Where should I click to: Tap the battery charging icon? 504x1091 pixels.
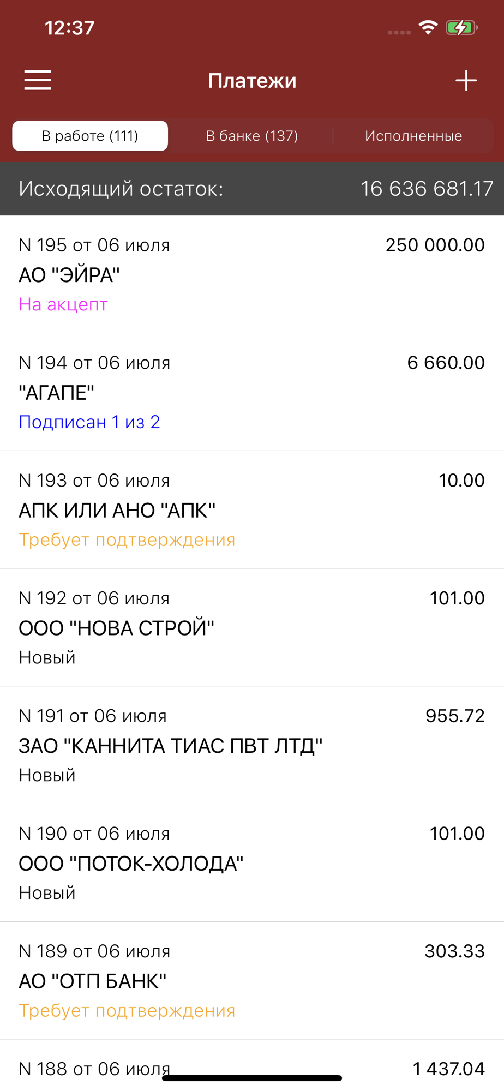point(461,27)
